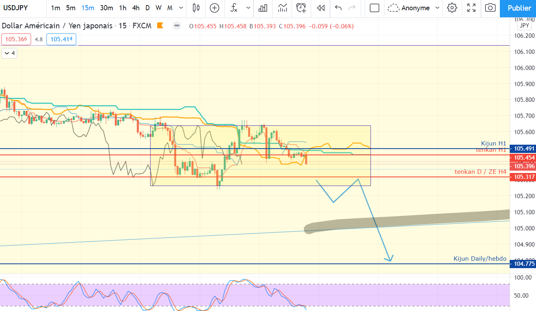Select the Kijun H1 line label
This screenshot has width=536, height=311.
494,144
